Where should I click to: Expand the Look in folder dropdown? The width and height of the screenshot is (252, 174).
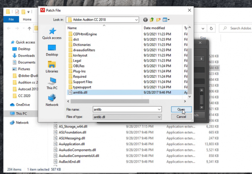pos(136,19)
